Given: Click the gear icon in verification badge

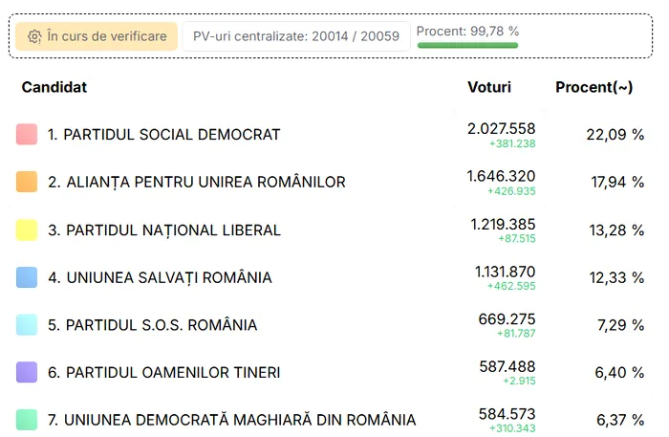Looking at the screenshot, I should coord(34,36).
